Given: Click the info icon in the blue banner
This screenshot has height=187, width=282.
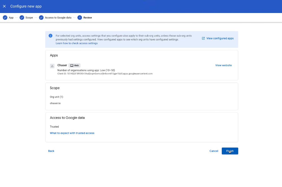Looking at the screenshot, I should 51,35.
